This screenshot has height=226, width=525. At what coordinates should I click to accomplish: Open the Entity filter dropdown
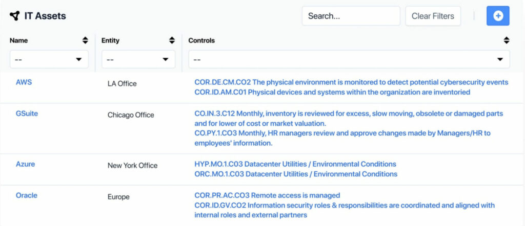[x=138, y=59]
